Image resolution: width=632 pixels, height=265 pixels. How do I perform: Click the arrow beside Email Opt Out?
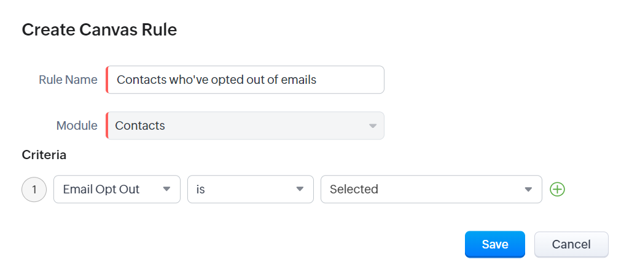pyautogui.click(x=166, y=190)
